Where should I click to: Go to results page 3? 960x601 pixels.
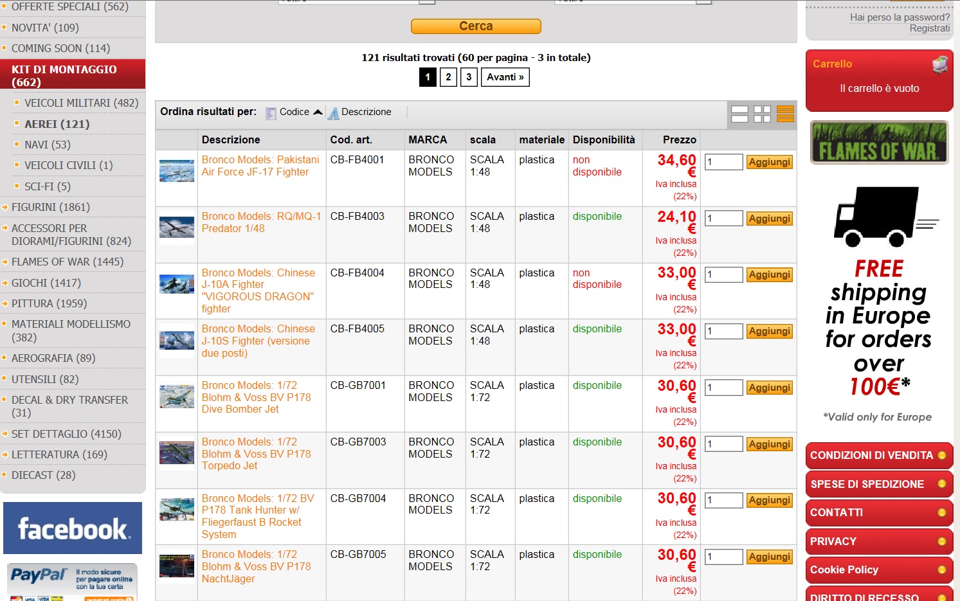pos(469,77)
